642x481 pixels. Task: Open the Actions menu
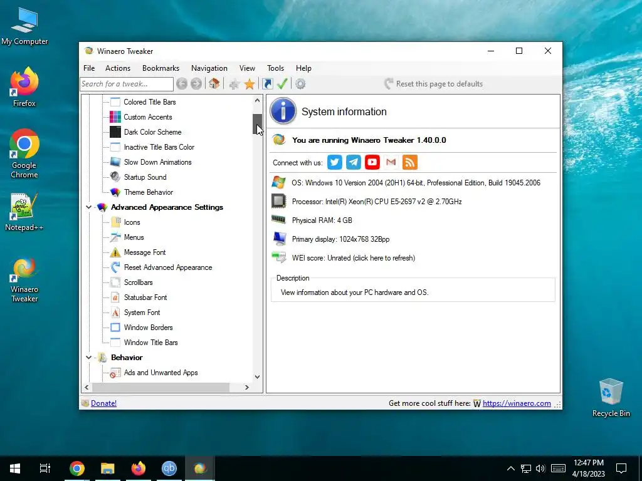(118, 68)
